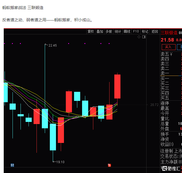Click the 22.45 high price label
The image size is (182, 173).
(52, 46)
